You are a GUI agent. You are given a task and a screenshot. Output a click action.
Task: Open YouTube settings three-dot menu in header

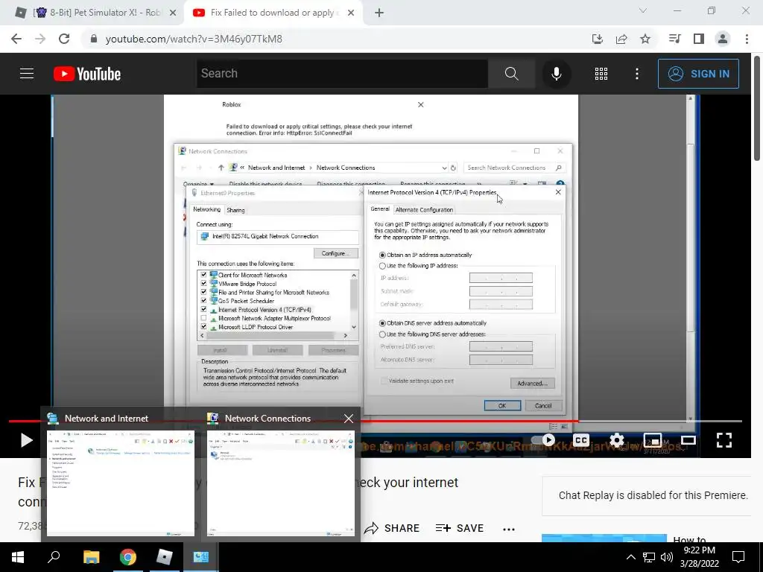click(636, 74)
